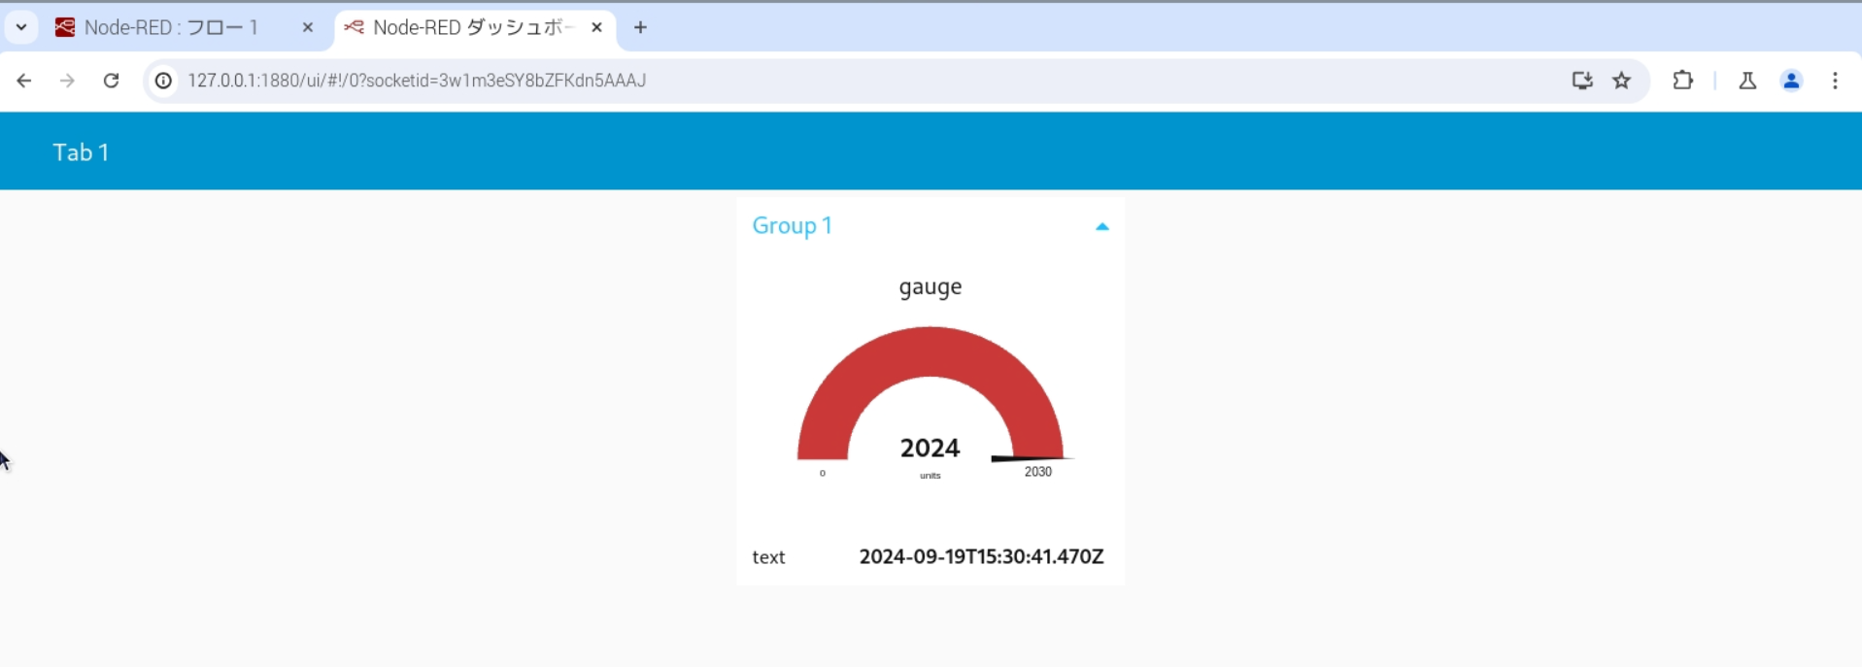Click the gauge value 2024
Image resolution: width=1862 pixels, height=667 pixels.
(930, 448)
